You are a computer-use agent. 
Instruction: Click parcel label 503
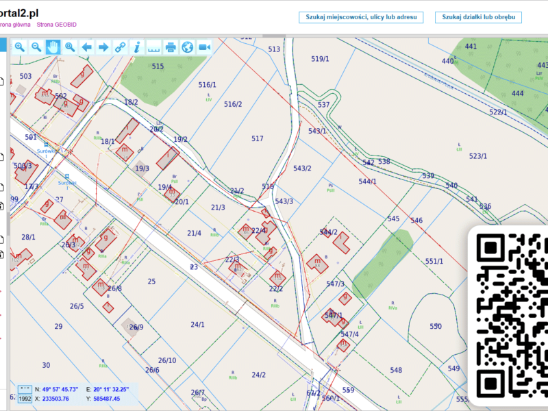pos(25,76)
